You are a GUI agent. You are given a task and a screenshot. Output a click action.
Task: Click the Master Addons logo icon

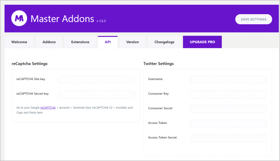pos(19,19)
